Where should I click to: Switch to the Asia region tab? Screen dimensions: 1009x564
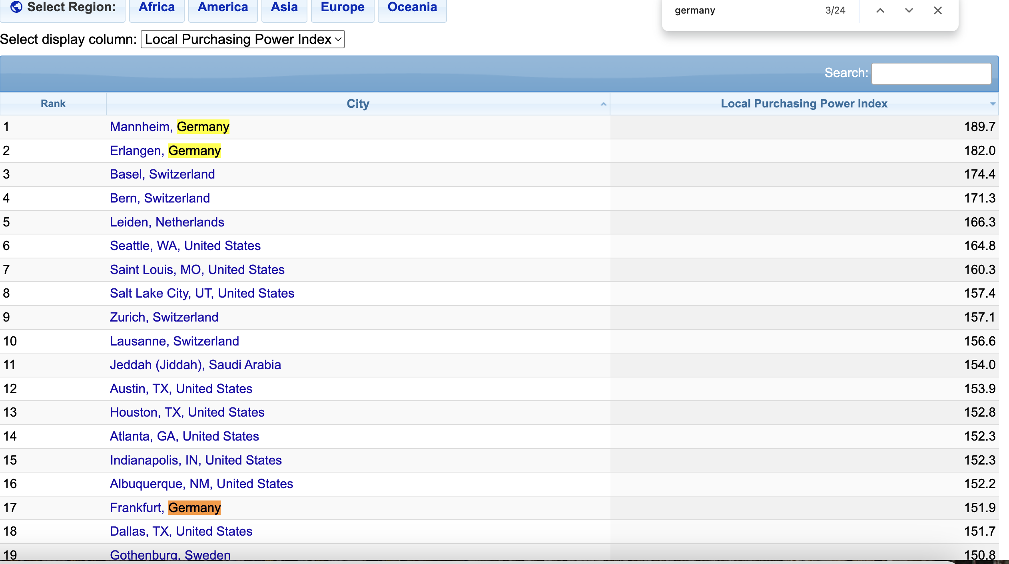tap(284, 8)
